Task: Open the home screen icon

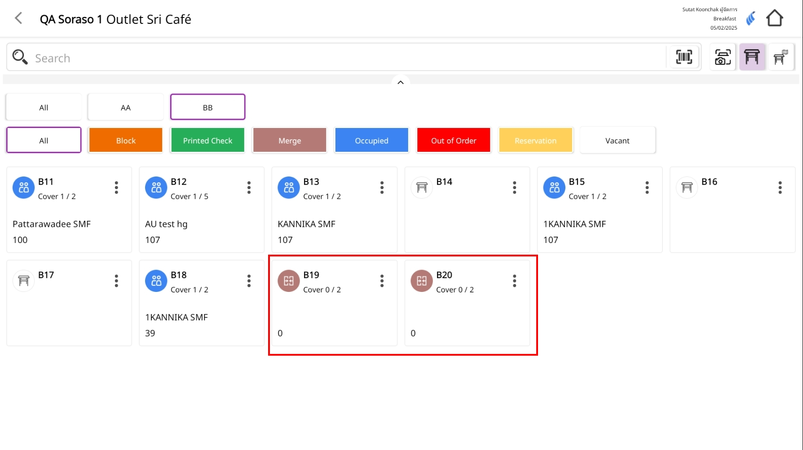Action: pos(774,18)
